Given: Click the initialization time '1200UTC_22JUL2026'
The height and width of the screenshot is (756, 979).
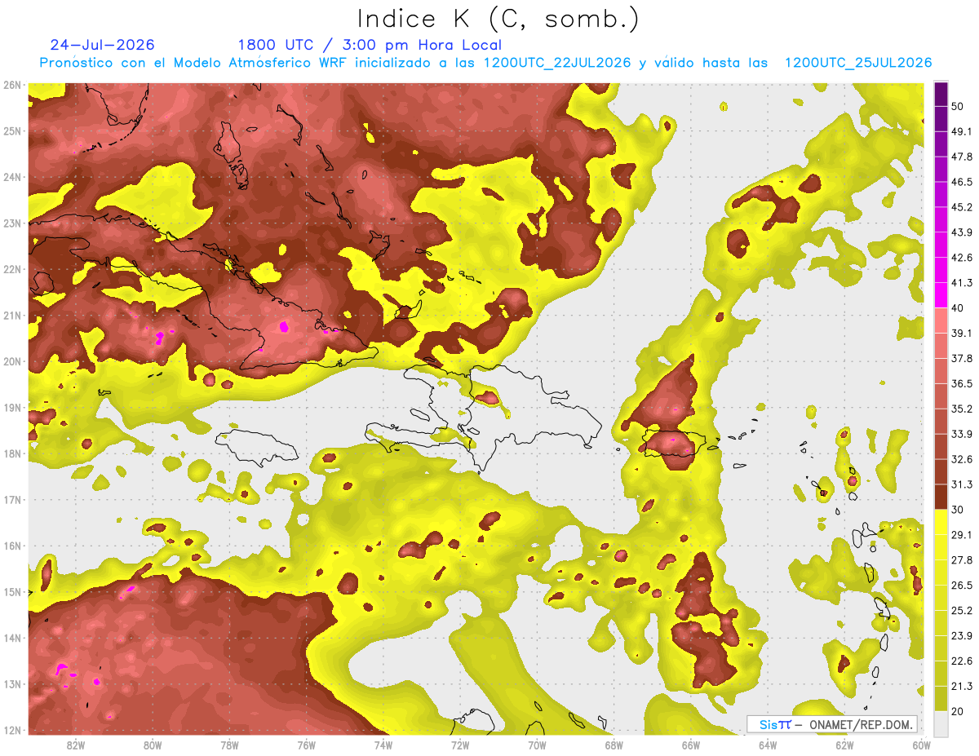Looking at the screenshot, I should 557,63.
